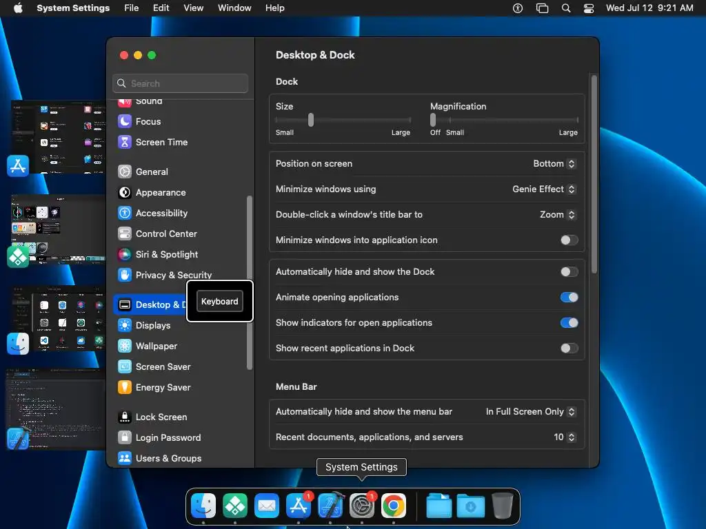Click System Settings icon in Dock
The height and width of the screenshot is (529, 706).
coord(362,506)
